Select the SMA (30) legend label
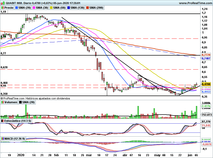 (x=42, y=8)
